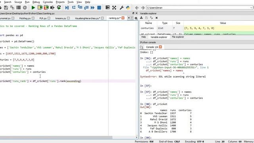Image resolution: width=254 pixels, height=143 pixels.
Task: Open the console tabs browse icon
Action: pyautogui.click(x=141, y=47)
